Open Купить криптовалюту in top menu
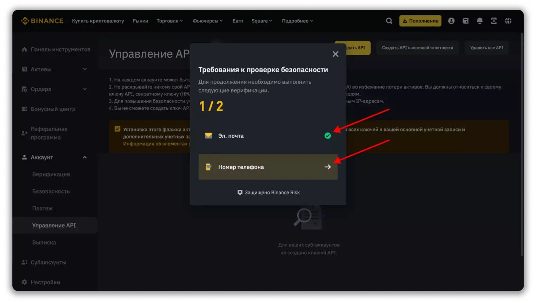The image size is (539, 303). point(98,21)
